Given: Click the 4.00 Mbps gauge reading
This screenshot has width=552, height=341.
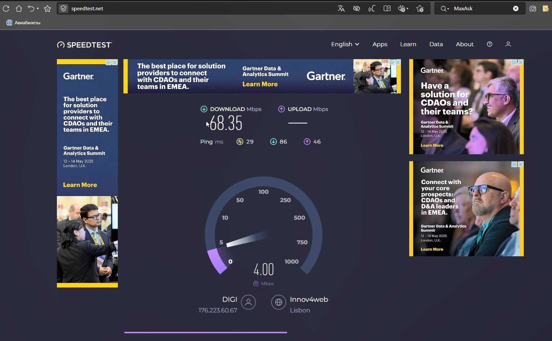Looking at the screenshot, I should click(264, 270).
